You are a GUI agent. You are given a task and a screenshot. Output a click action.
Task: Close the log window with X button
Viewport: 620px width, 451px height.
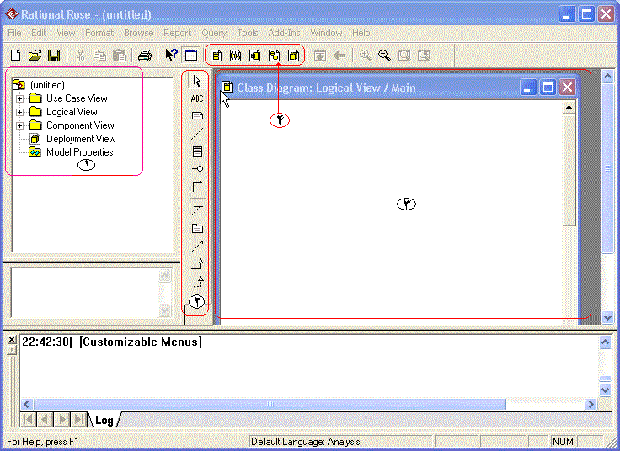click(12, 339)
